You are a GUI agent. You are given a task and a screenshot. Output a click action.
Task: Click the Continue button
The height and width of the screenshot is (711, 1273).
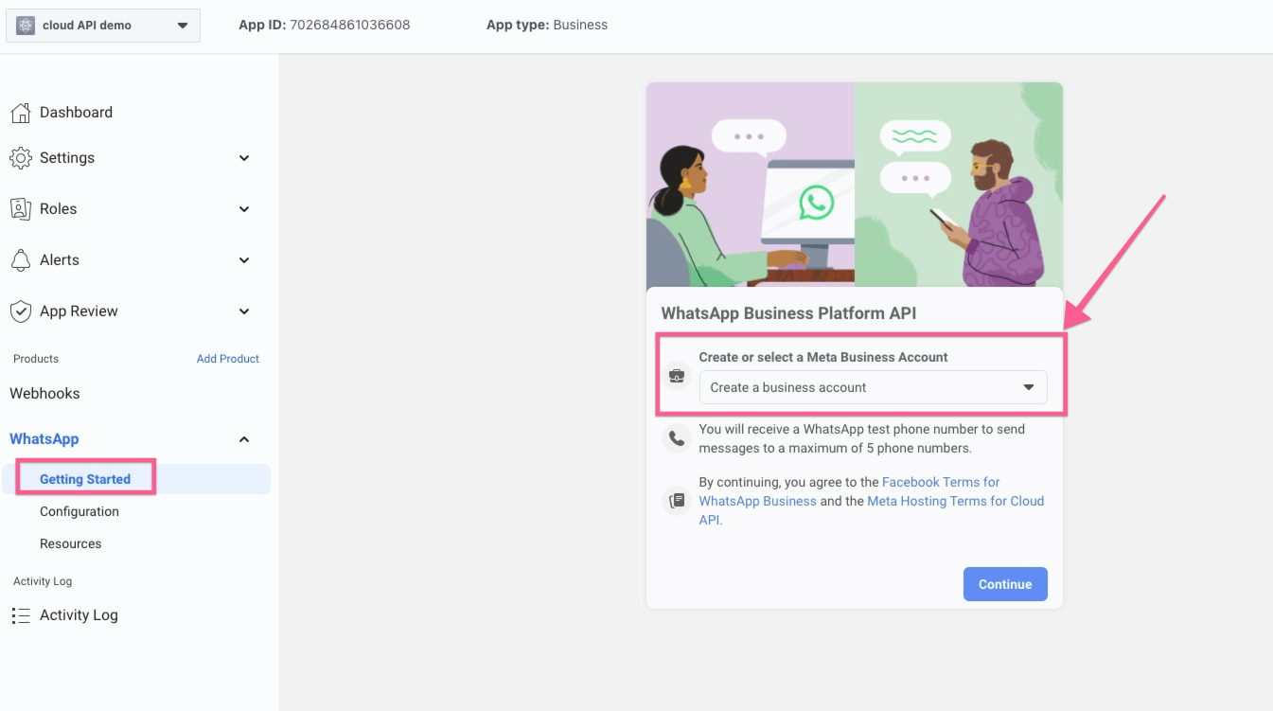tap(1005, 584)
